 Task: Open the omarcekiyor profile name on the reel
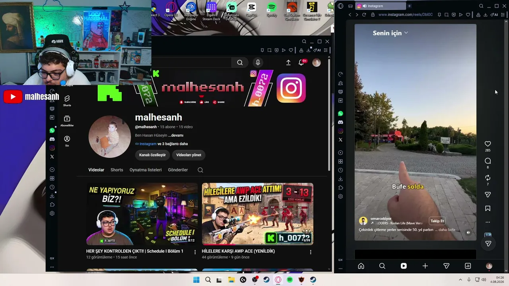381,218
